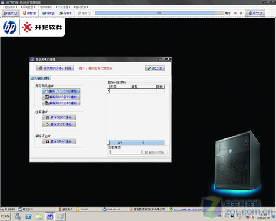Image resolution: width=276 pixels, height=221 pixels.
Task: Click the 类型 column header
Action: click(144, 87)
